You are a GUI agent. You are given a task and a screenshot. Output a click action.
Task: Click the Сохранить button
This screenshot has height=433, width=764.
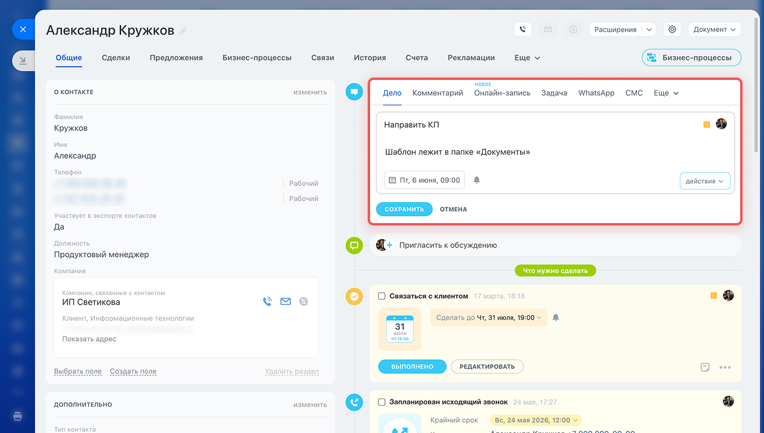click(x=404, y=209)
